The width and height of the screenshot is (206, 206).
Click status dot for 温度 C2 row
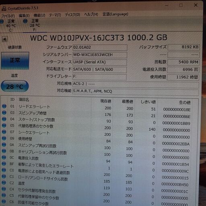tap(4, 183)
